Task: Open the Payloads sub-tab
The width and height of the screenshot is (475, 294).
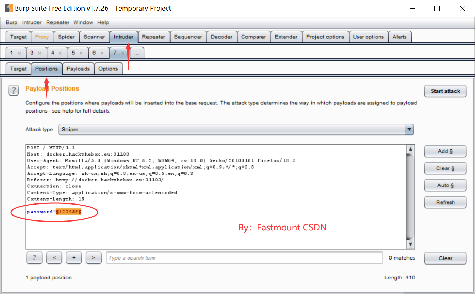Action: (78, 69)
